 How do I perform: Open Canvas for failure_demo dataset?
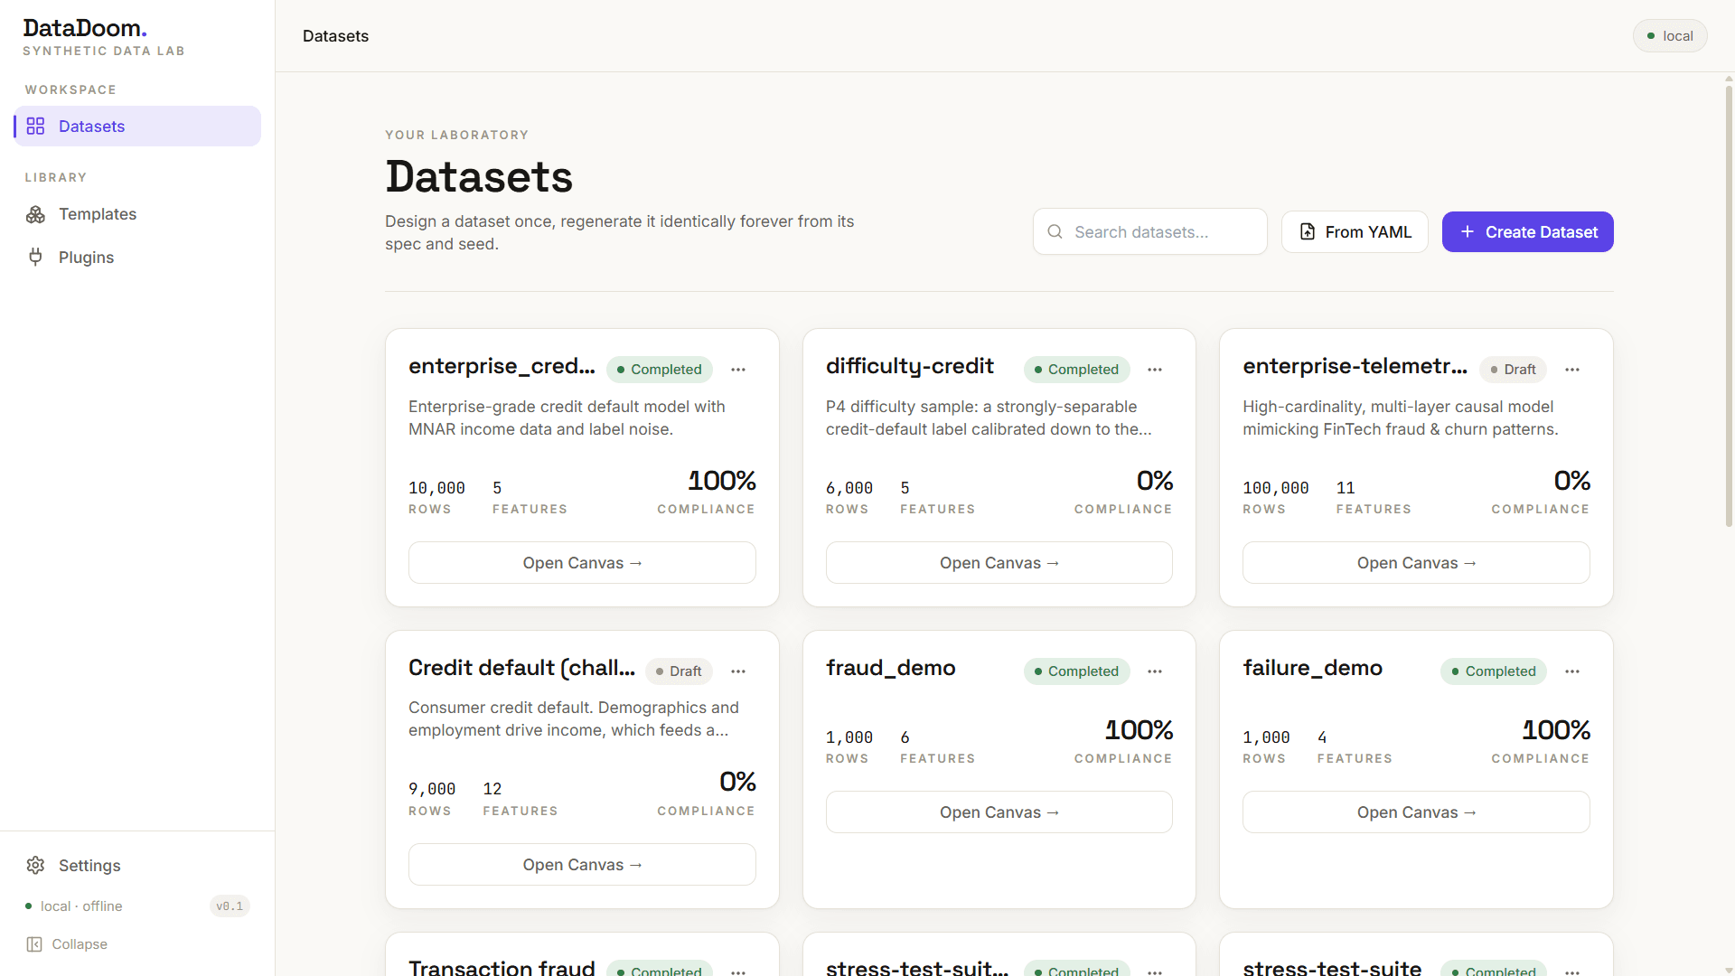(x=1416, y=812)
